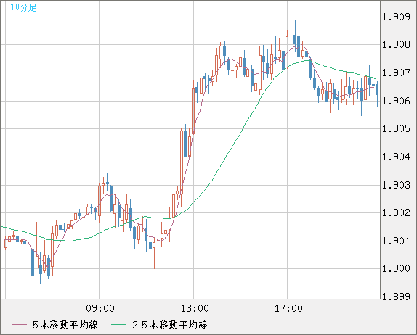The image size is (417, 335).
Task: Click the 13:00 time axis label
Action: pos(195,308)
